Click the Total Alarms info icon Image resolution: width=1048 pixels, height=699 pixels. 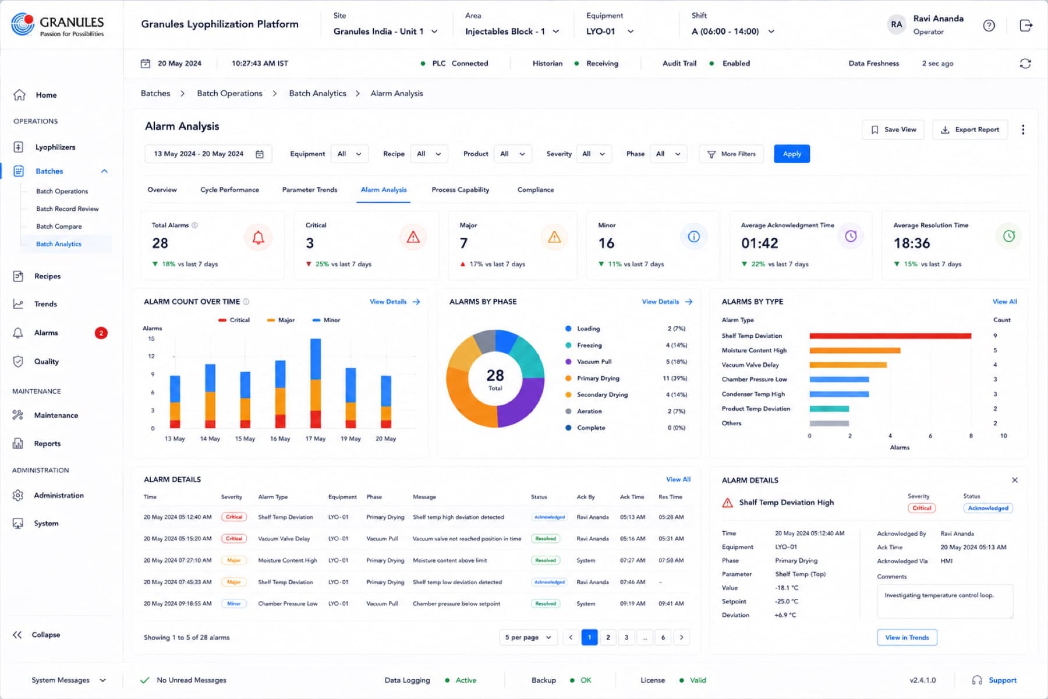click(195, 225)
